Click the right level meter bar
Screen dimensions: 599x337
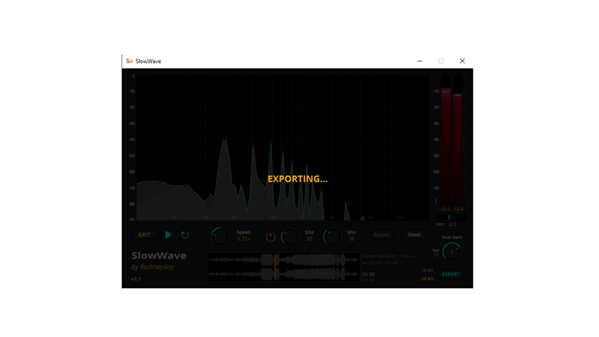(x=458, y=140)
